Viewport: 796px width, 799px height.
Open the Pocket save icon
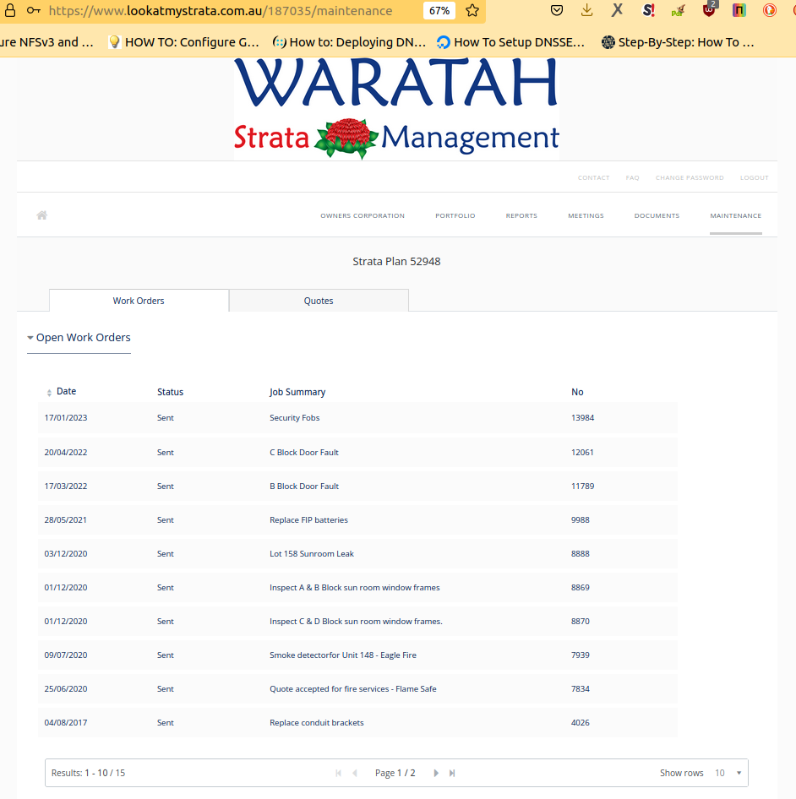coord(557,10)
